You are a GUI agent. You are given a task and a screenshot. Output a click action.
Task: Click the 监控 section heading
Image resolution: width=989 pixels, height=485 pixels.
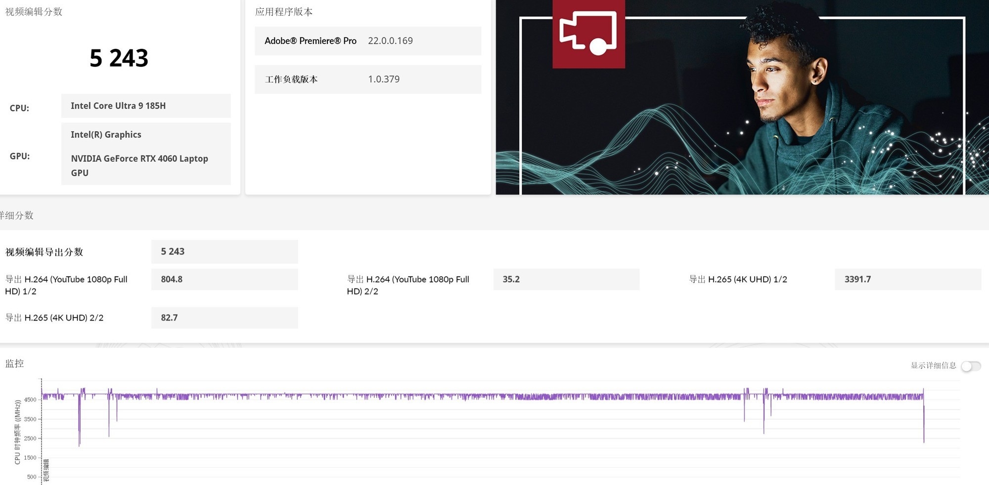pyautogui.click(x=14, y=364)
